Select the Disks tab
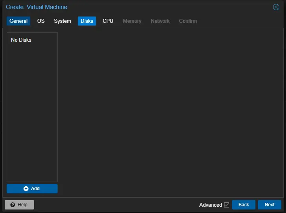This screenshot has width=286, height=213. [x=87, y=21]
